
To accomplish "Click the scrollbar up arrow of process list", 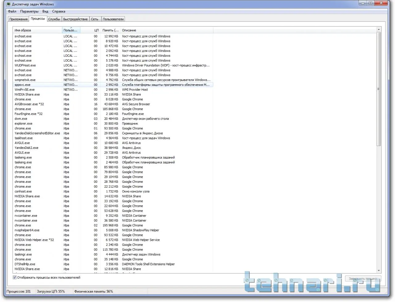I will (x=379, y=30).
